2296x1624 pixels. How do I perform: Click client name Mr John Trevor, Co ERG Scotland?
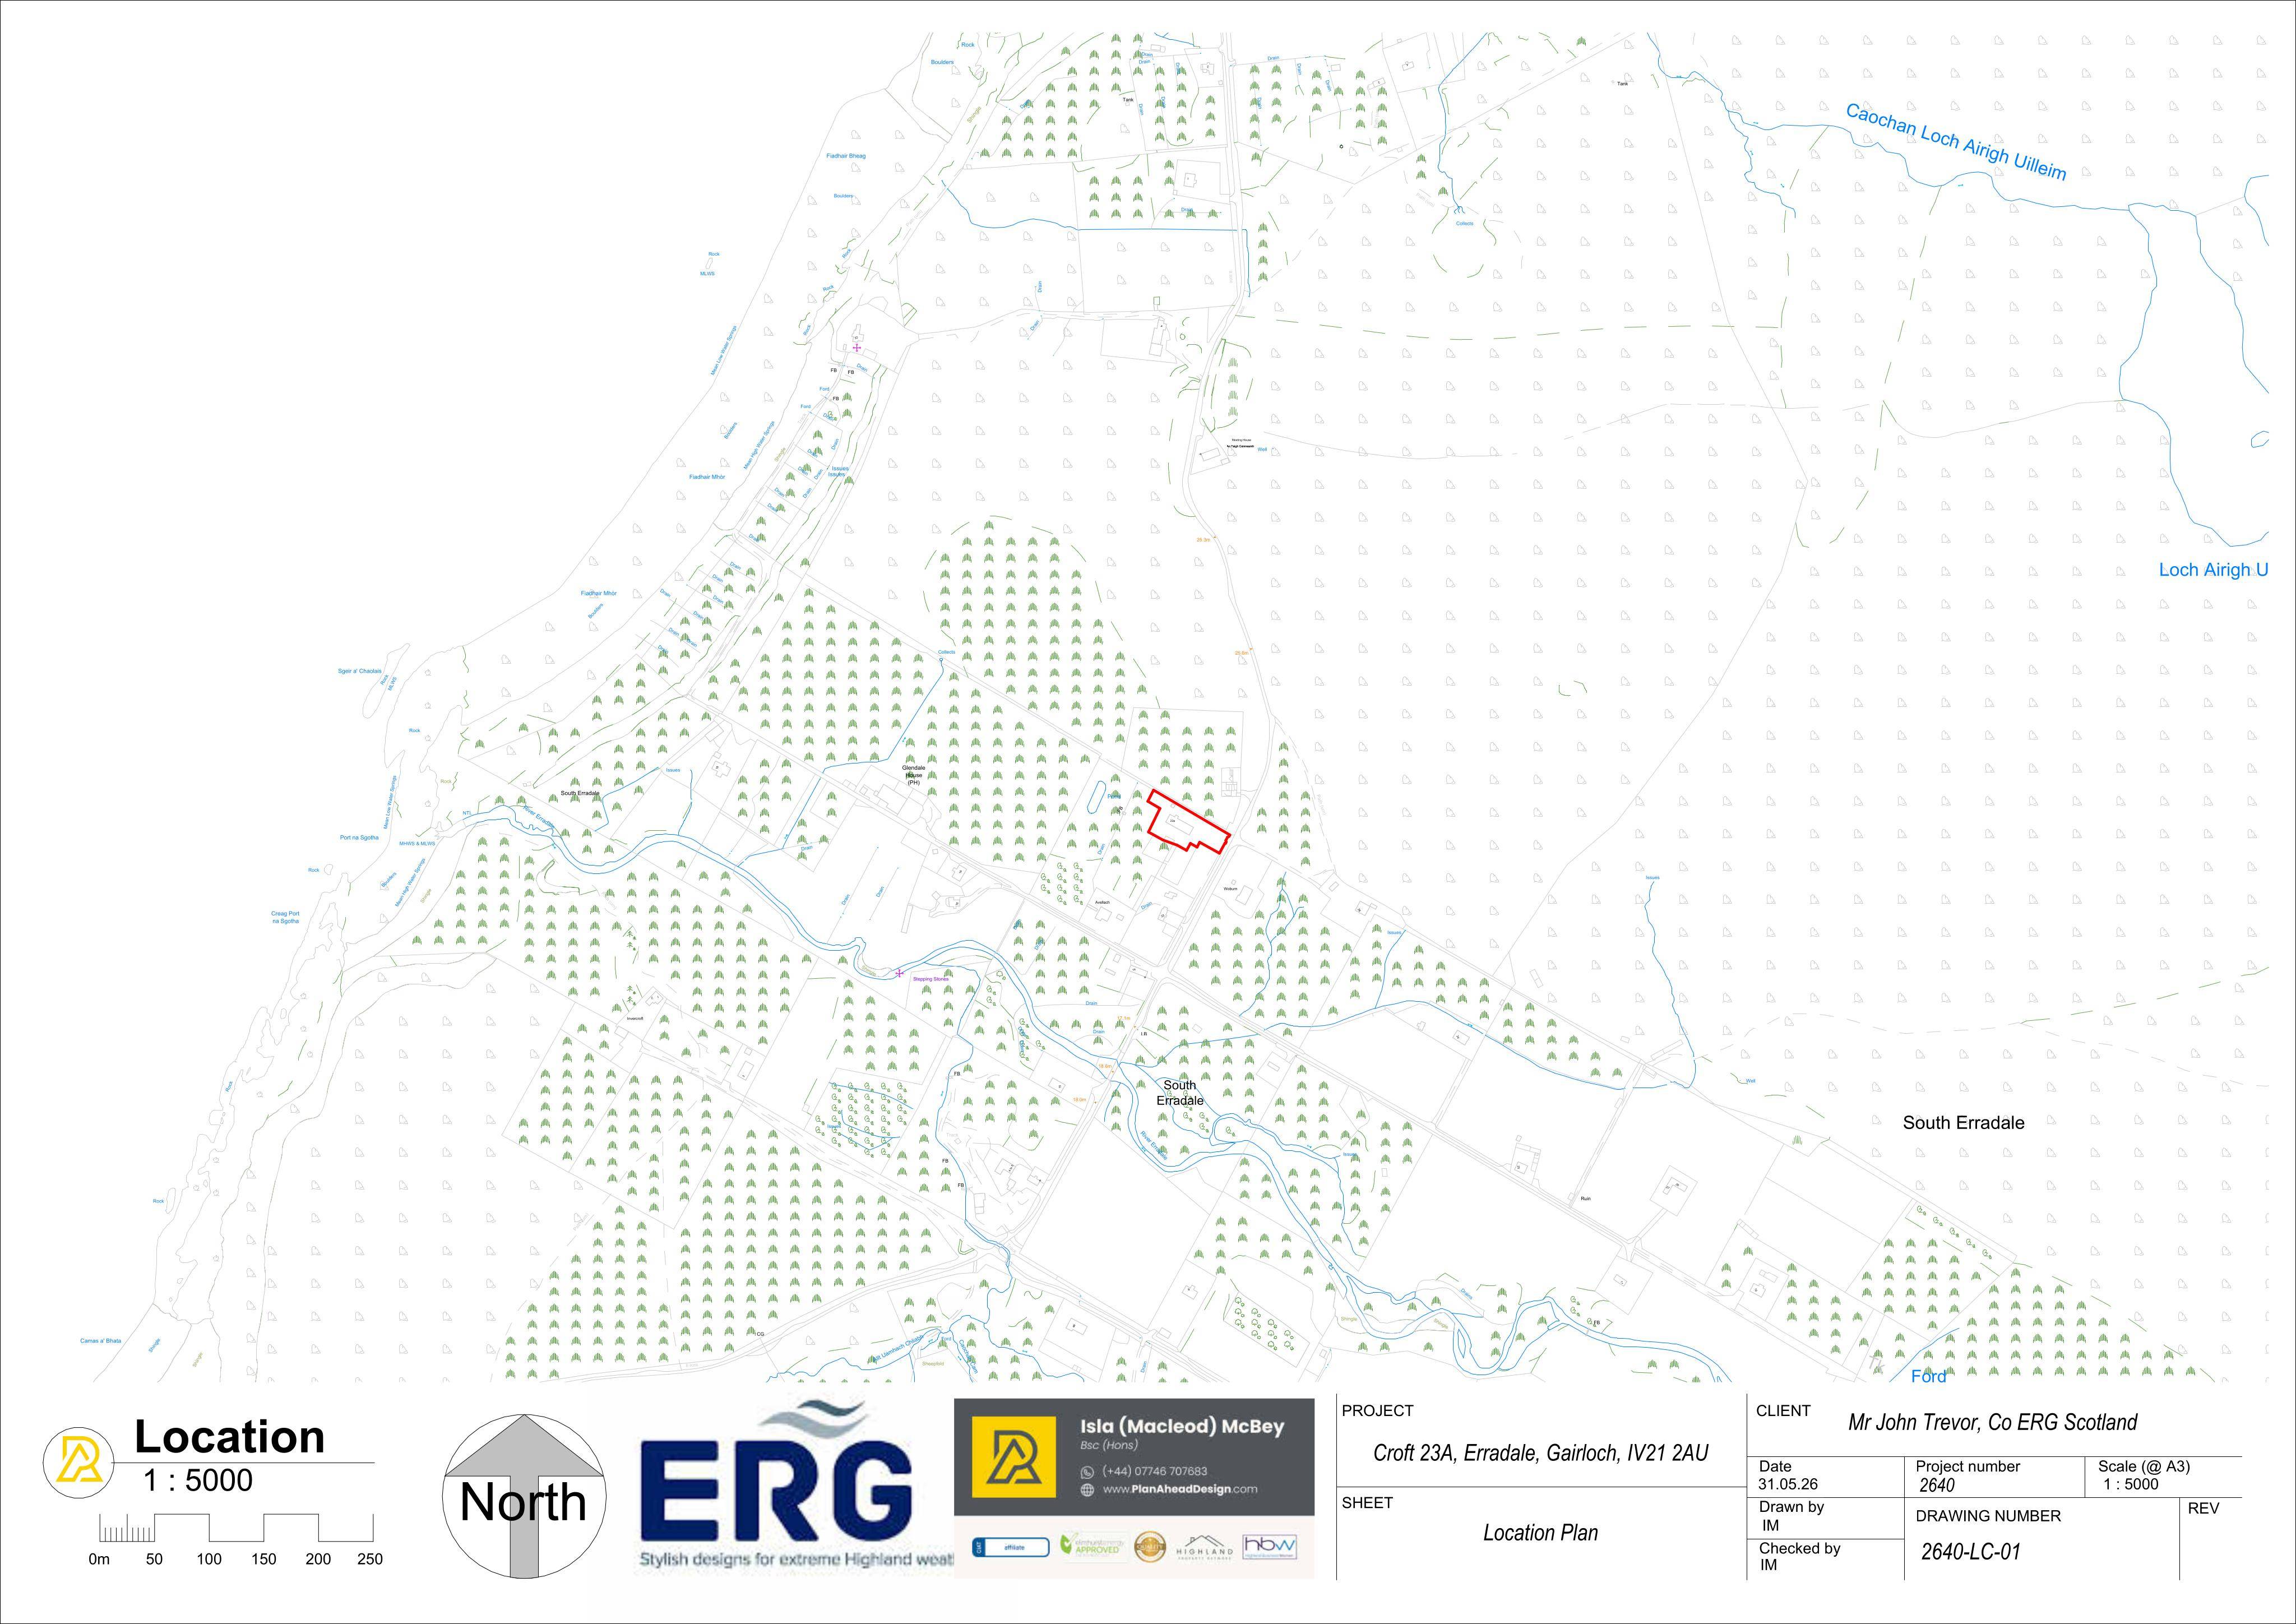tap(1992, 1423)
